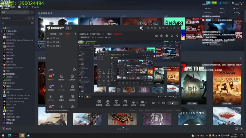Toggle the preview eye icon in the bottom bar
The image size is (246, 138).
click(x=159, y=103)
